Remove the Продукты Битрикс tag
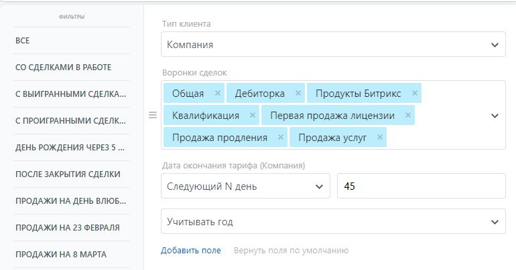Viewport: 516px width, 270px height. 414,93
